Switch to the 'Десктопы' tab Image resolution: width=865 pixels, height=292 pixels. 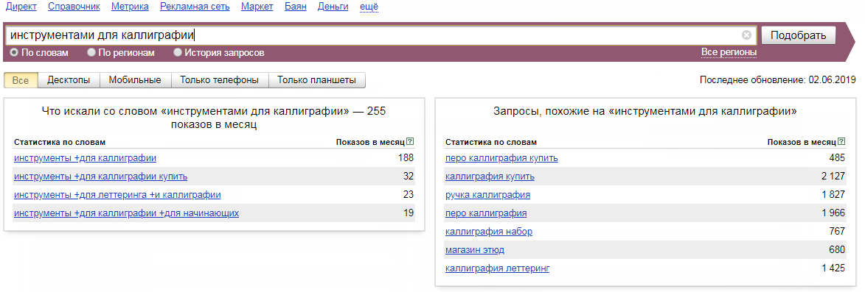(x=69, y=79)
